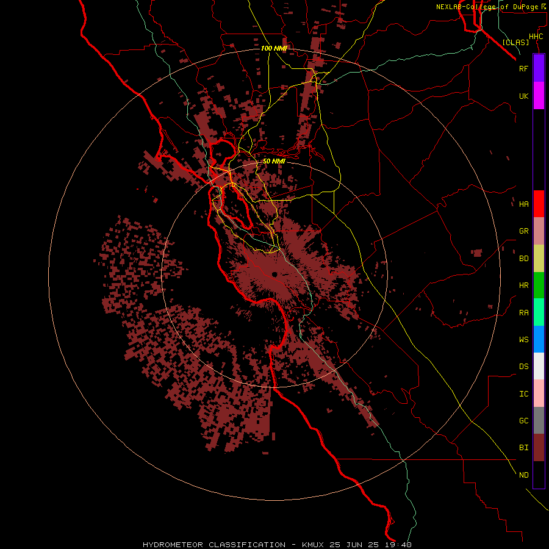This screenshot has width=549, height=549.
Task: Click the radar site center dot
Action: [x=274, y=274]
